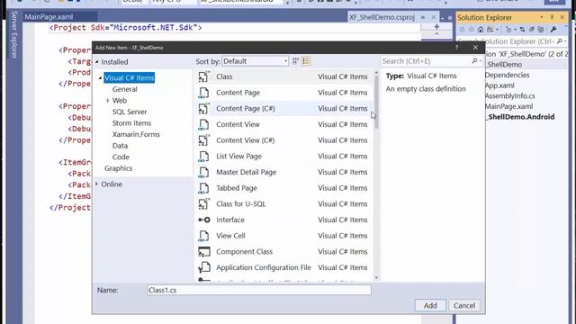
Task: Click the Class template icon
Action: click(204, 76)
